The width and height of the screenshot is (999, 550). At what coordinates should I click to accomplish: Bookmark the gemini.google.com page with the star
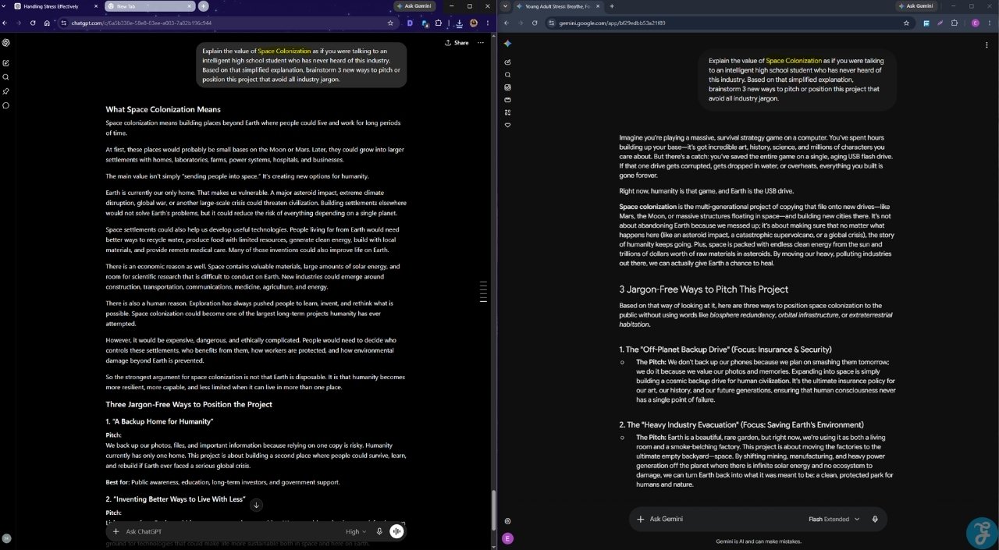906,23
